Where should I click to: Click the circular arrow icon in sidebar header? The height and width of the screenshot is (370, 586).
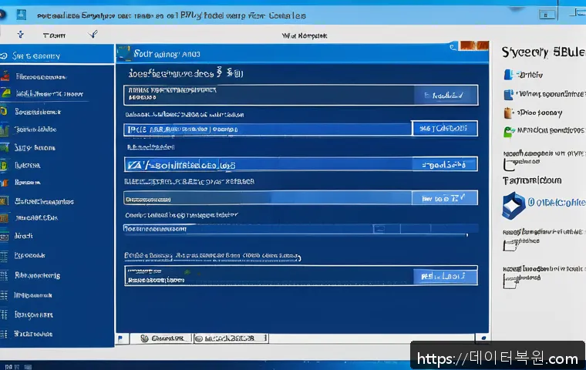(4, 56)
